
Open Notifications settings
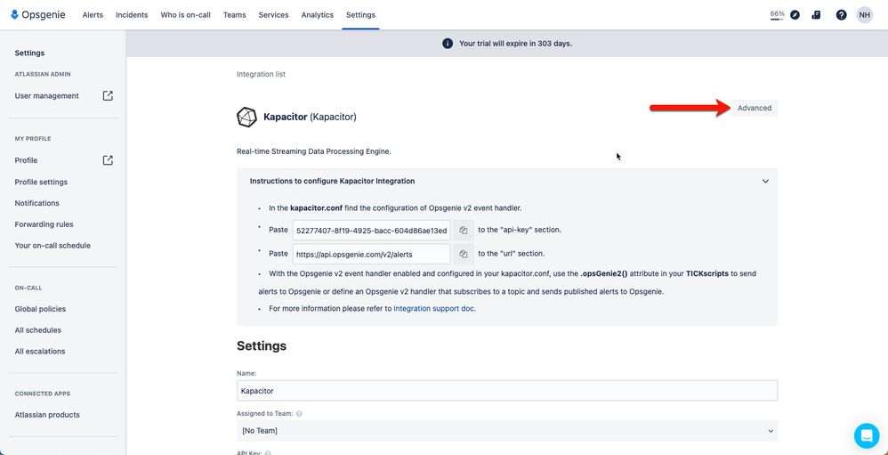coord(36,203)
